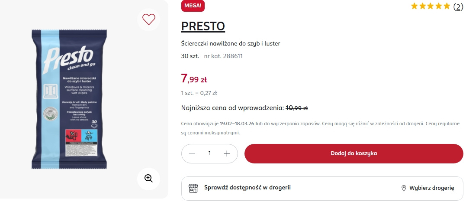Click the magnifier zoom icon on image
Viewport: 466px width, 202px height.
(x=149, y=178)
